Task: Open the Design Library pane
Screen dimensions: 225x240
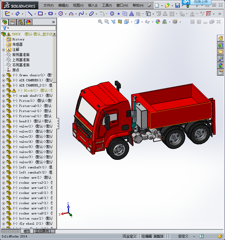Action: pos(220,45)
